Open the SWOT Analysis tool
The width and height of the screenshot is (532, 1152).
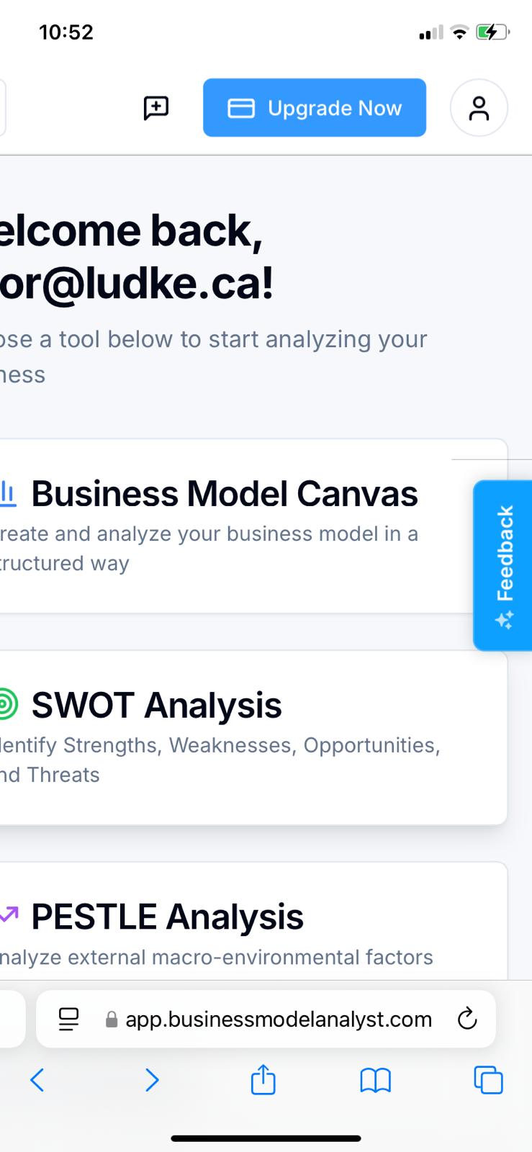[157, 705]
